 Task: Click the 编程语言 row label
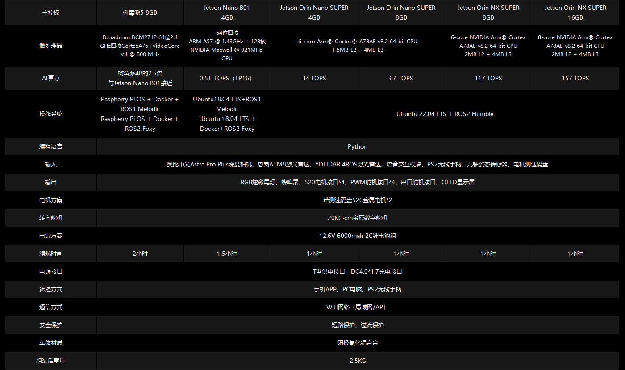(51, 146)
